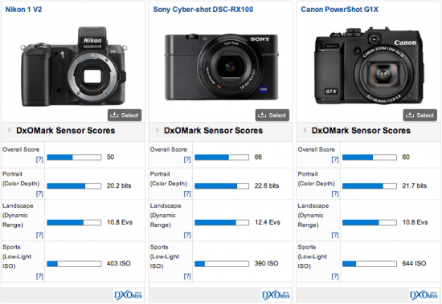Click Select button under Sony RX100
442x304 pixels.
tap(272, 116)
